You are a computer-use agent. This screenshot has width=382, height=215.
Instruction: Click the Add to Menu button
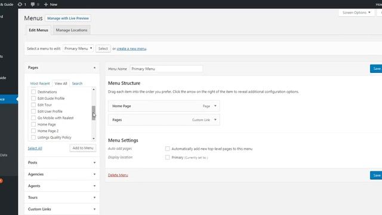(83, 148)
